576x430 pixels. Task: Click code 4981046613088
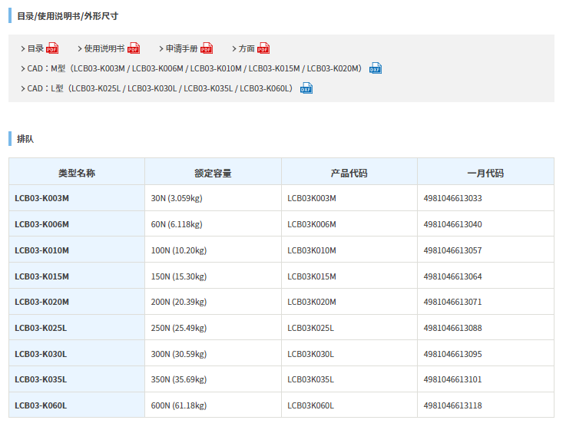(452, 328)
